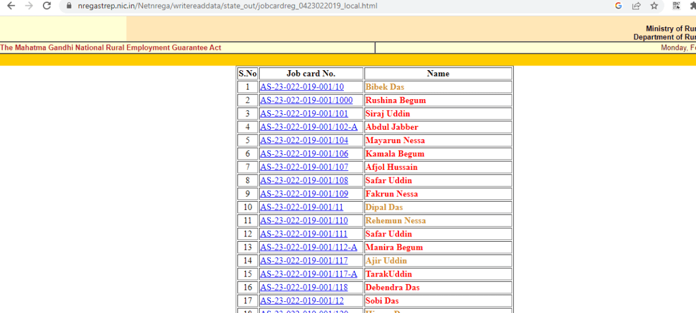Select the name Rehemun Nessa
This screenshot has height=313, width=696.
(x=396, y=220)
